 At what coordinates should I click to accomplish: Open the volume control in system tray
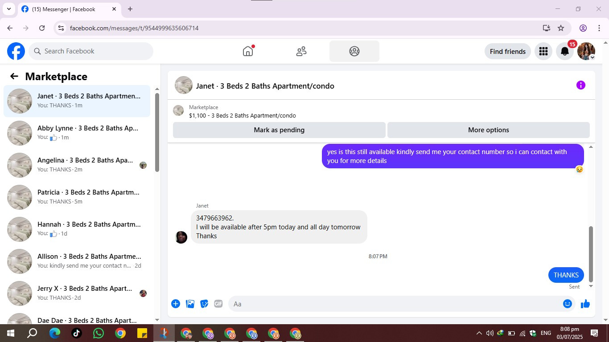click(490, 333)
